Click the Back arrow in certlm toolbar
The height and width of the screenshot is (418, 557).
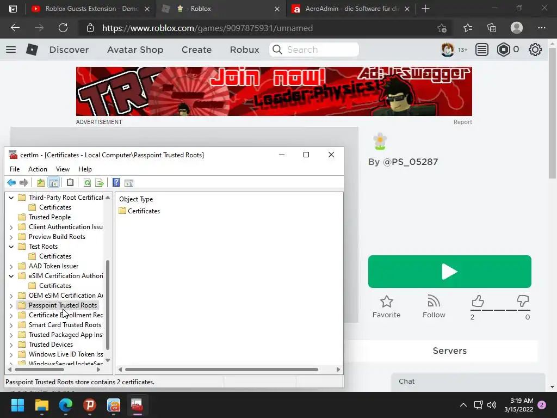(x=11, y=183)
